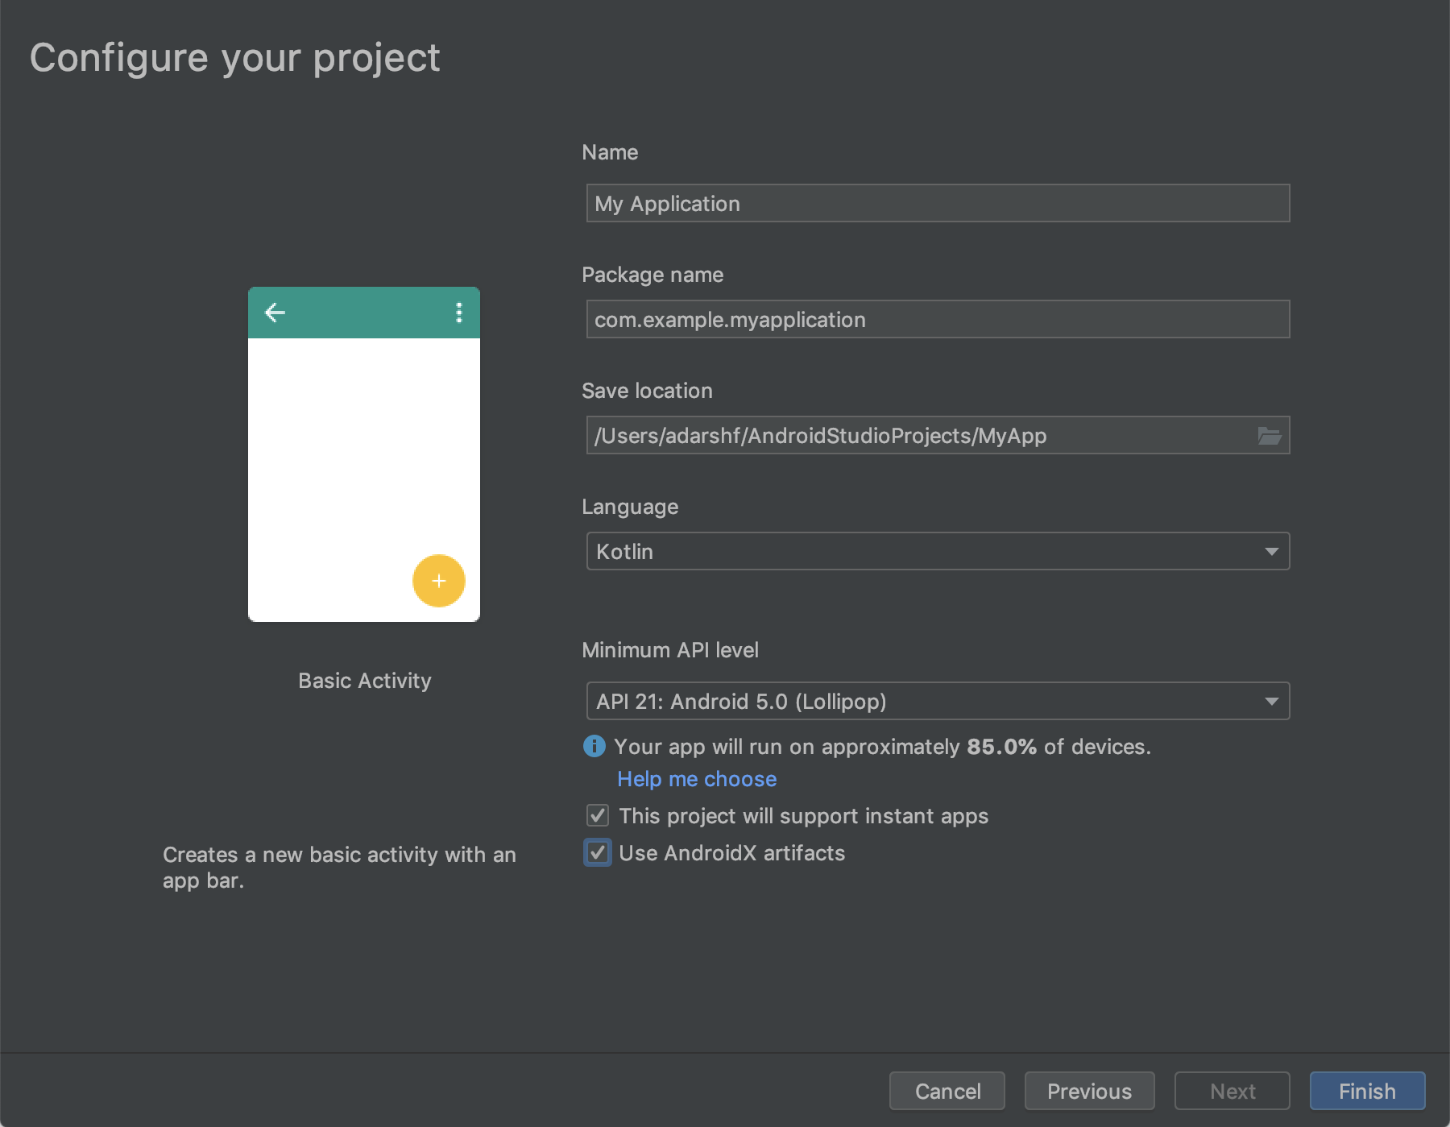Click the yellow plus floating action button
Viewport: 1450px width, 1127px height.
[439, 581]
